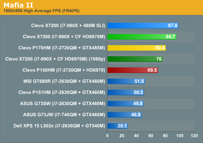Click the 'Clevo X7200 (i7-980X + 480M SLI)' label

68,25
